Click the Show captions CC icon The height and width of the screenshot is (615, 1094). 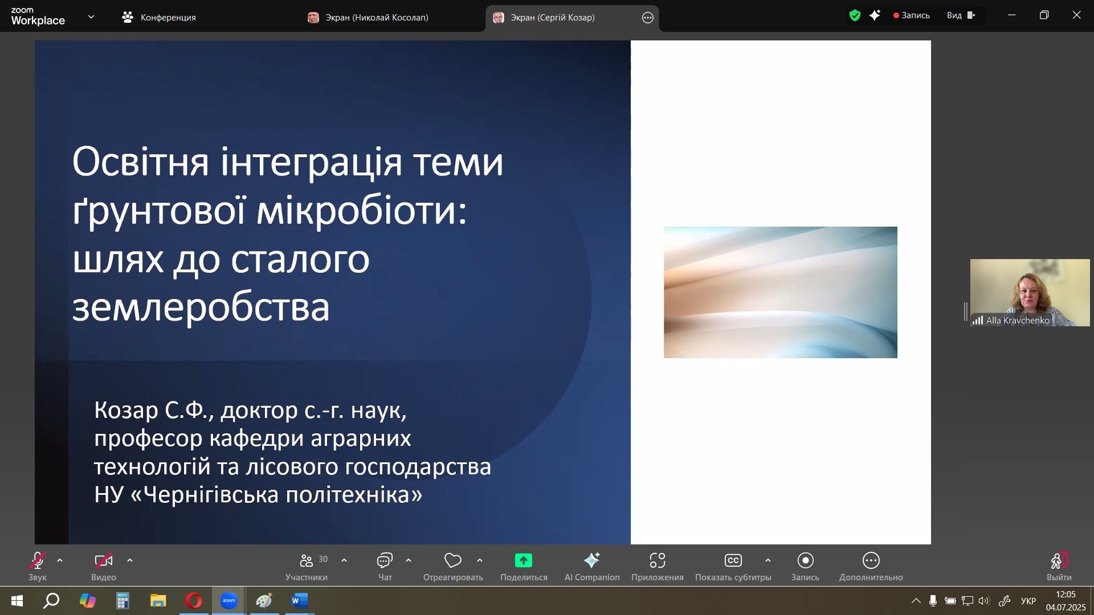pos(733,561)
